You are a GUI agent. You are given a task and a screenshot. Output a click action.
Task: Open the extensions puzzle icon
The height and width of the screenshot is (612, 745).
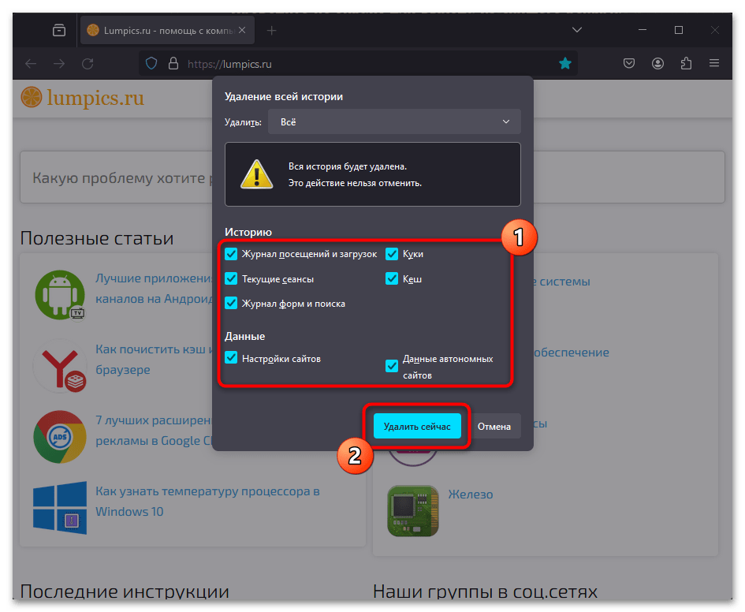(686, 63)
